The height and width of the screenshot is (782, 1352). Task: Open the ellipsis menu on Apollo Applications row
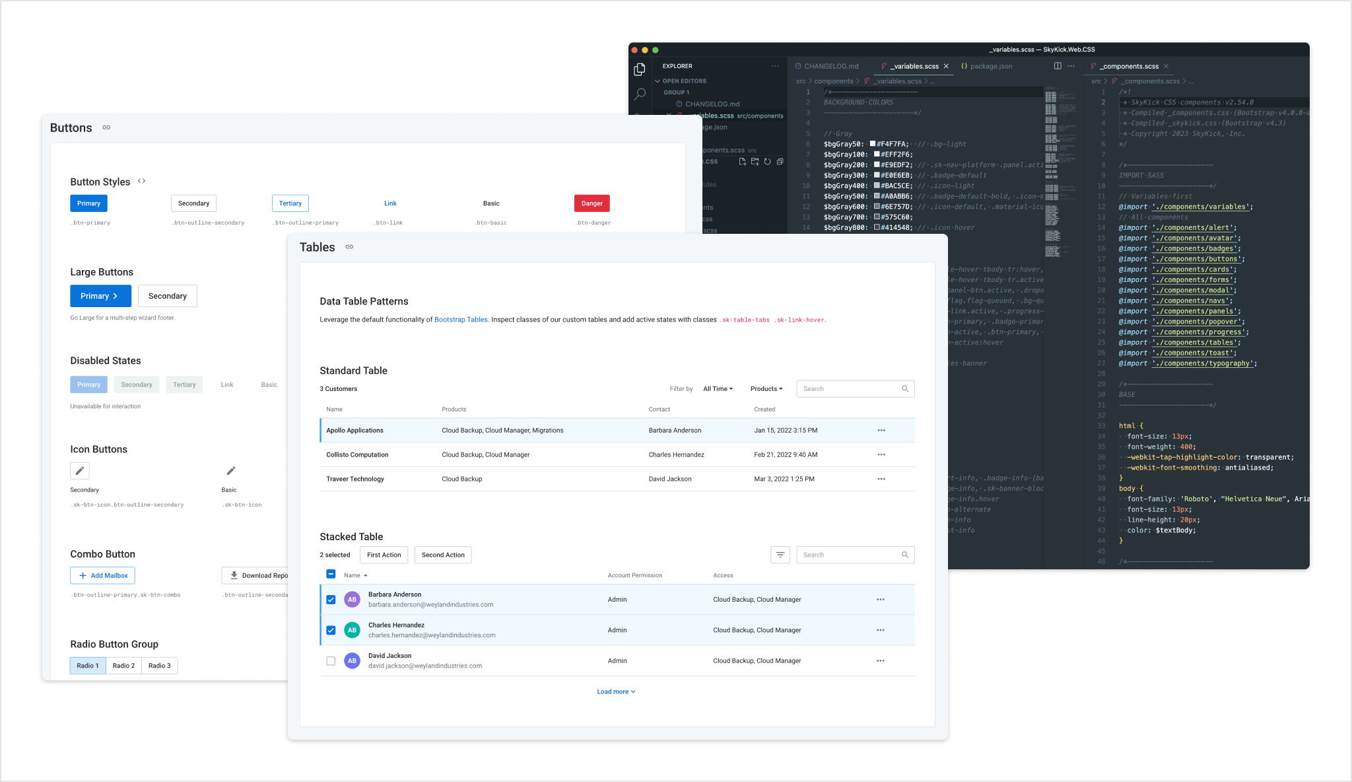[x=881, y=430]
